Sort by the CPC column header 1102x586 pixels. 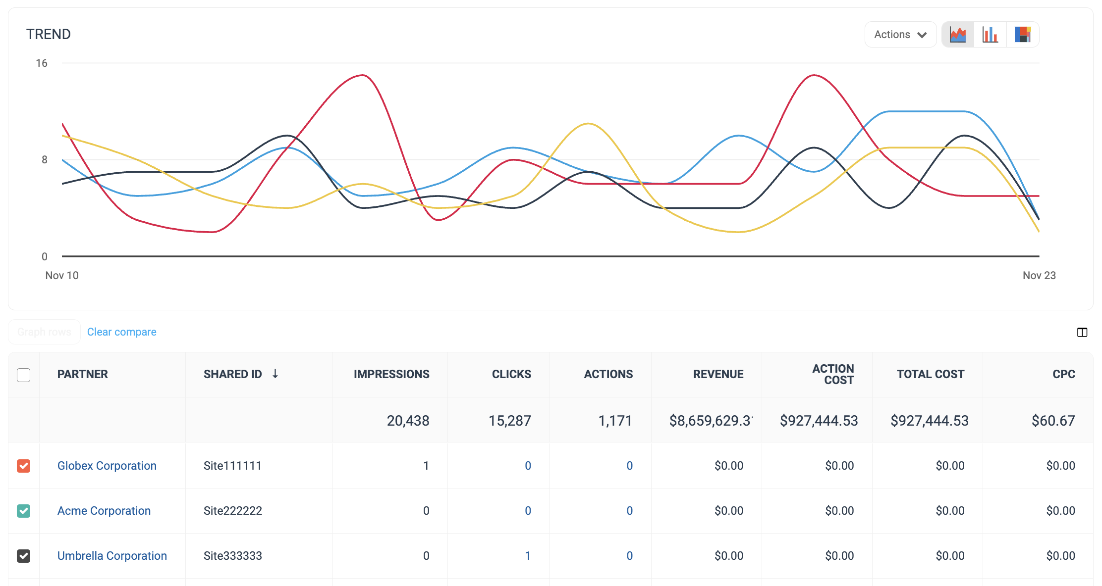click(x=1064, y=374)
